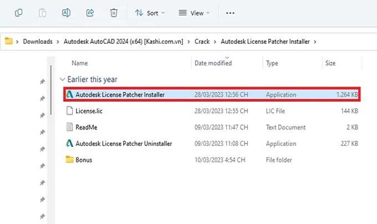Select the ReadMe file name

click(86, 127)
